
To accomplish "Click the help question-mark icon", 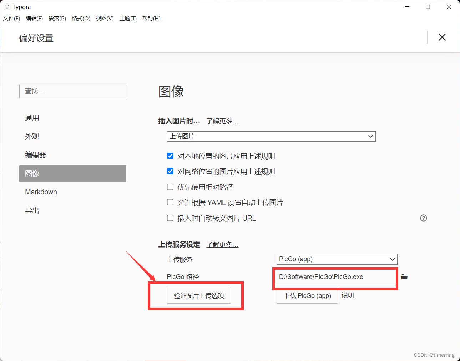I will click(x=424, y=218).
